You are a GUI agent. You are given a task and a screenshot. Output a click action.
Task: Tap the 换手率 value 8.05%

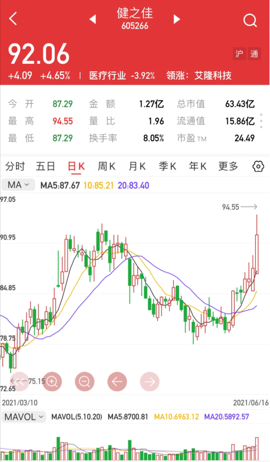tap(153, 138)
